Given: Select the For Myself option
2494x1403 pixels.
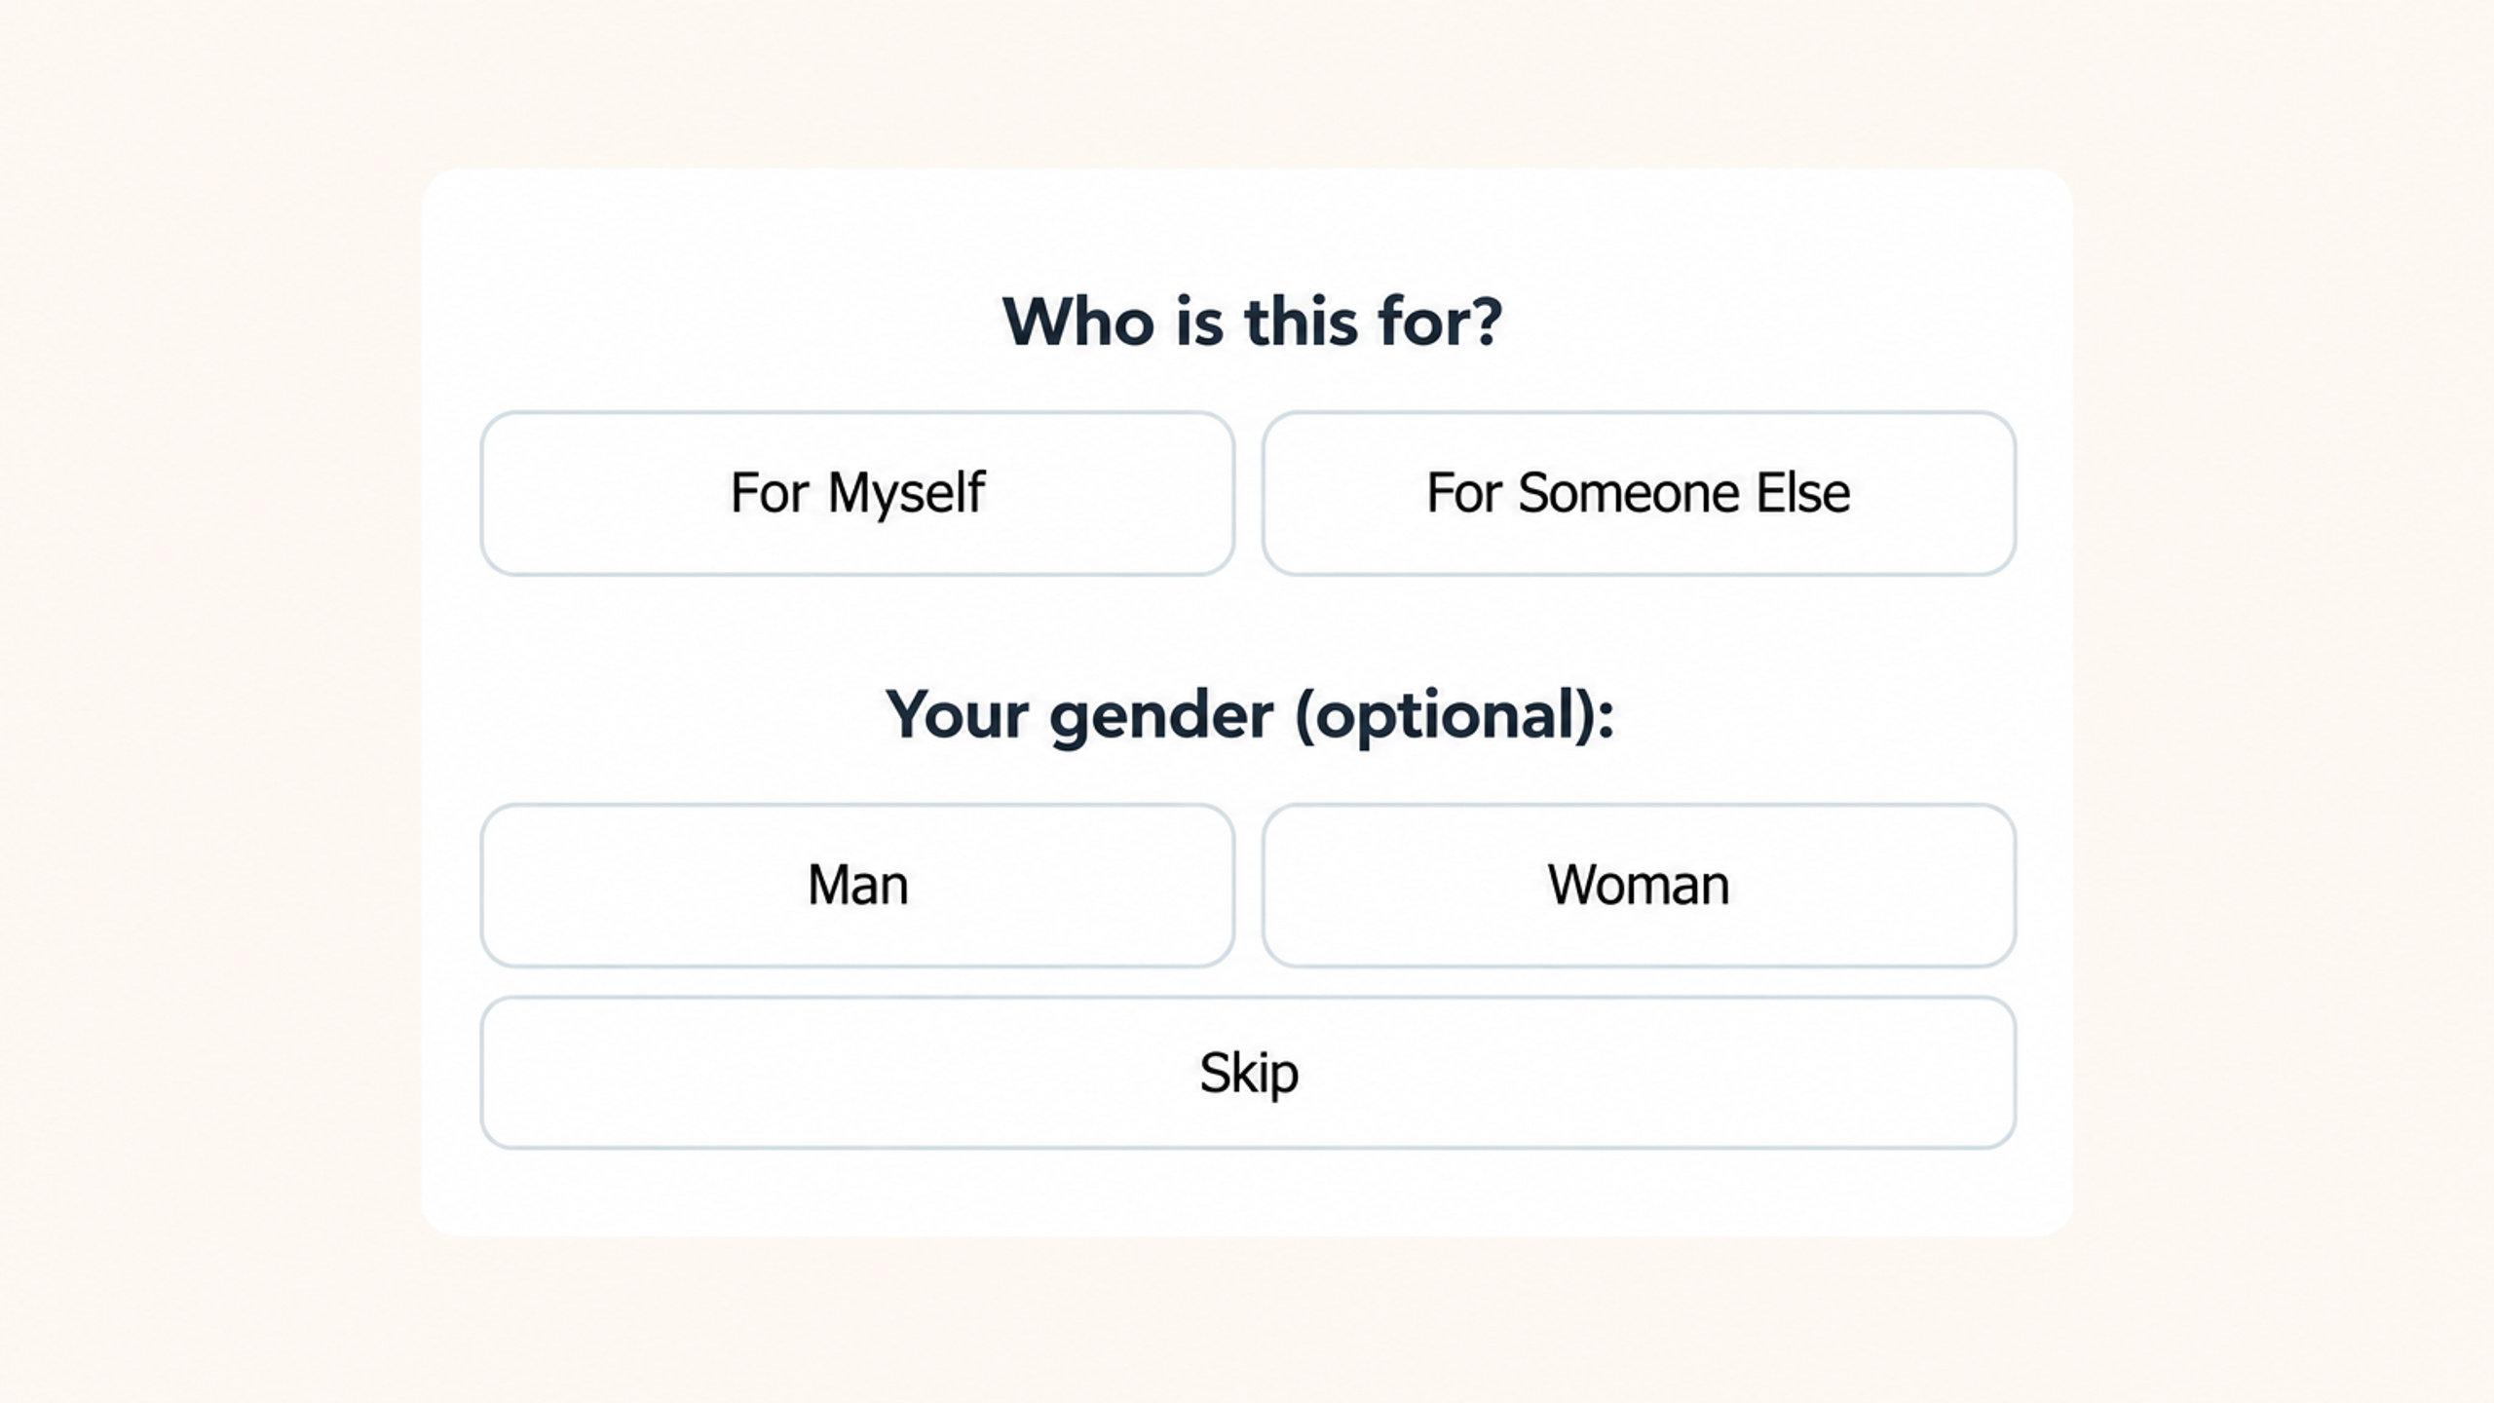Looking at the screenshot, I should point(857,493).
